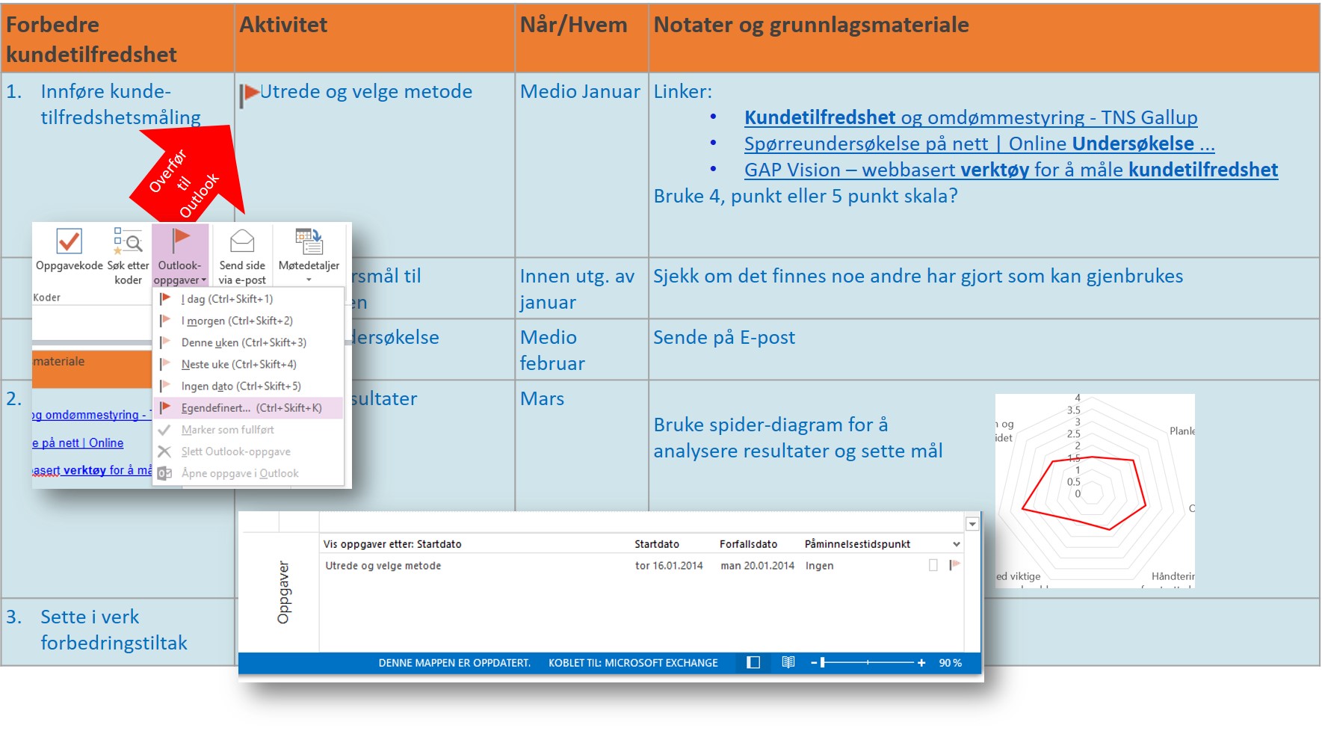
Task: Click Sende på E-post note
Action: point(724,338)
